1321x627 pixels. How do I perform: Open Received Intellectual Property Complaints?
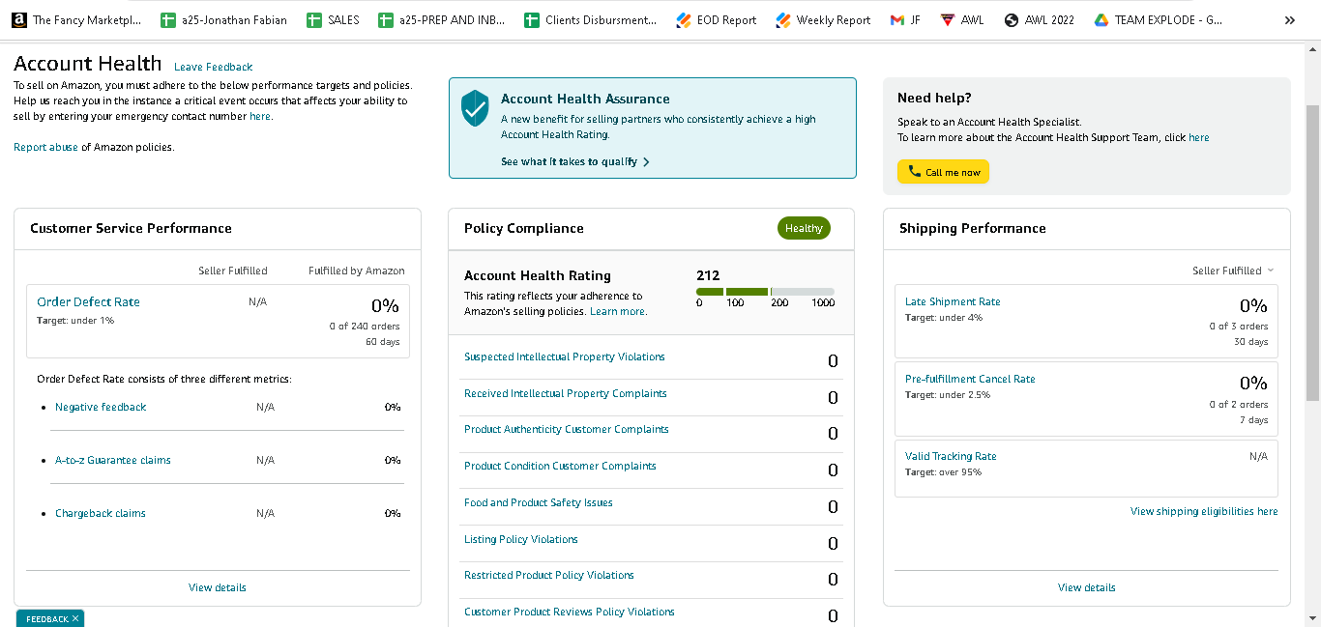[x=566, y=393]
